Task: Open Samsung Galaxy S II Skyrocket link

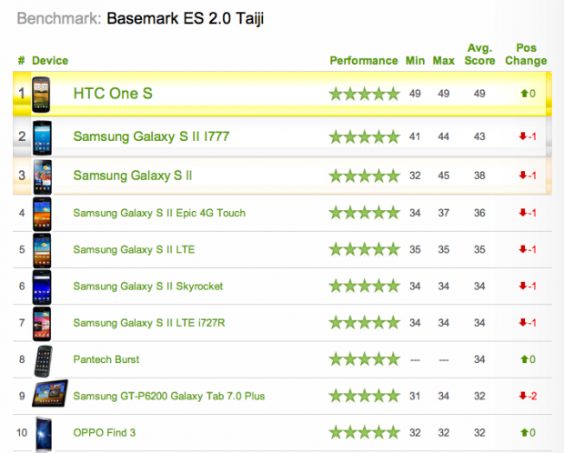Action: 148,287
